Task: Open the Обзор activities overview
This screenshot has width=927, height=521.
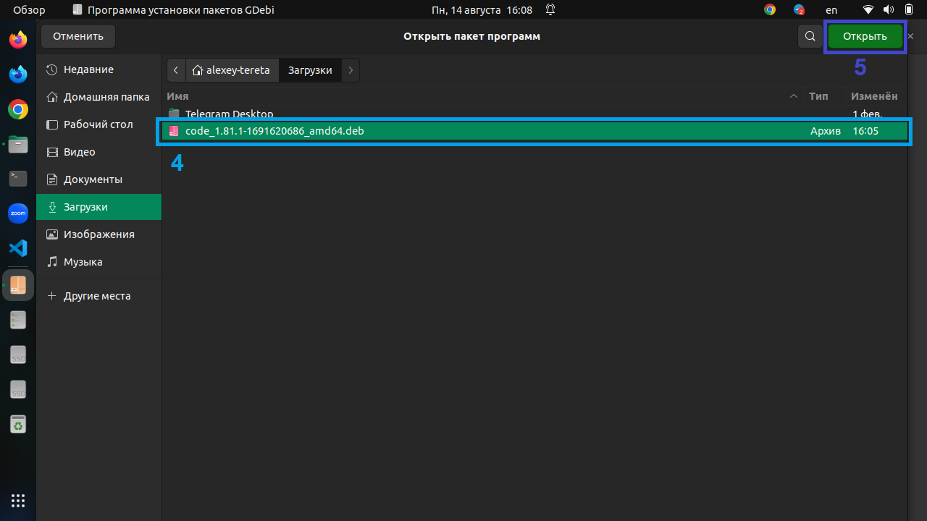Action: [29, 10]
